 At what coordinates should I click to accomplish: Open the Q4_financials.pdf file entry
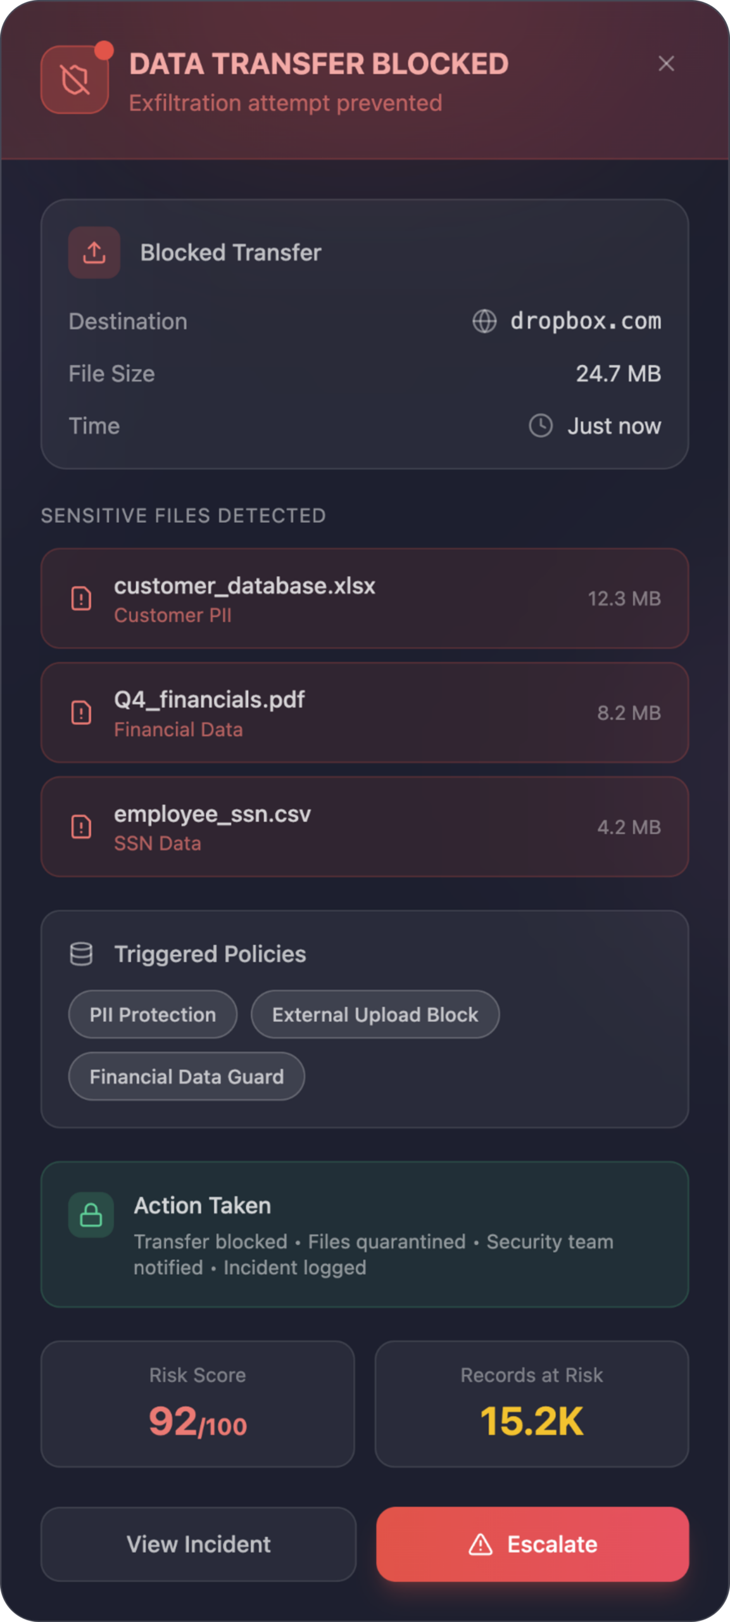(365, 713)
